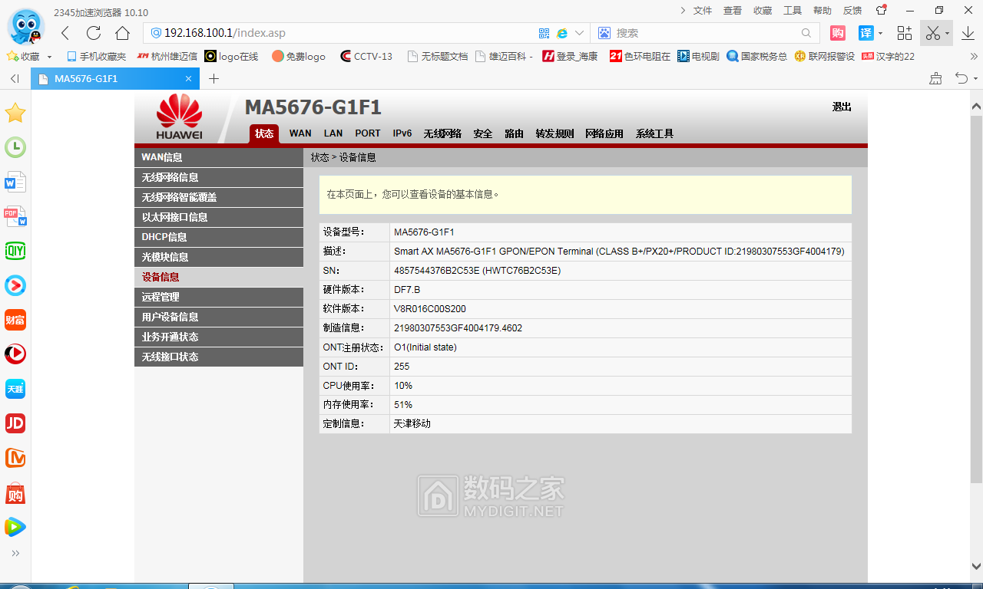
Task: Click 退出 to log out of router
Action: point(842,107)
